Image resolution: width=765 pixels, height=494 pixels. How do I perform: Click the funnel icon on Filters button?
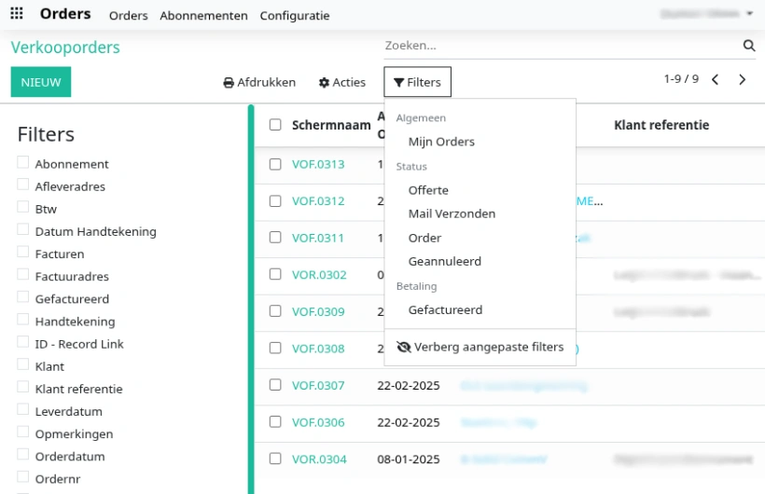click(x=398, y=83)
